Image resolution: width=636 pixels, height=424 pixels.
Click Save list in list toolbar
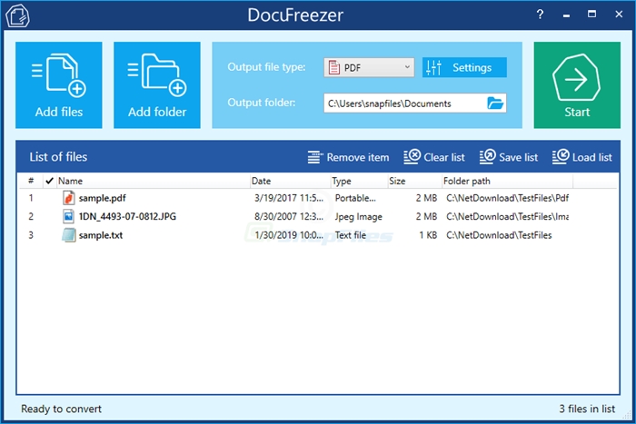(x=509, y=157)
